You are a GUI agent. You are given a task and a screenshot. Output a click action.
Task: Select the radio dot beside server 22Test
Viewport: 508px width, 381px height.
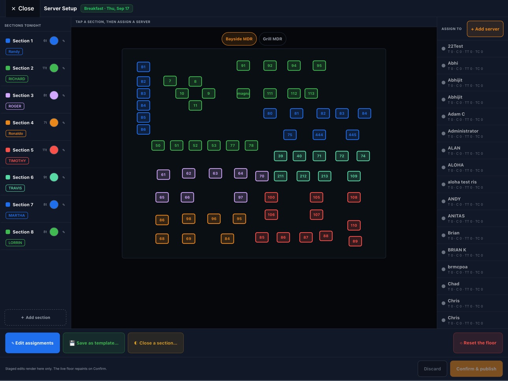click(x=443, y=49)
